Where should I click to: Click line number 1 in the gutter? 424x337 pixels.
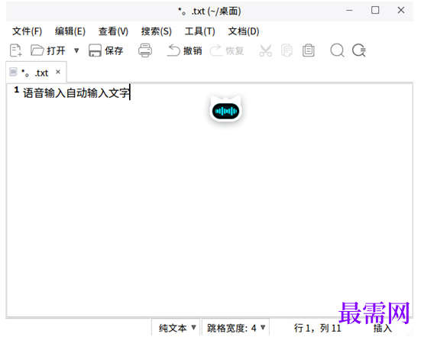click(x=17, y=90)
